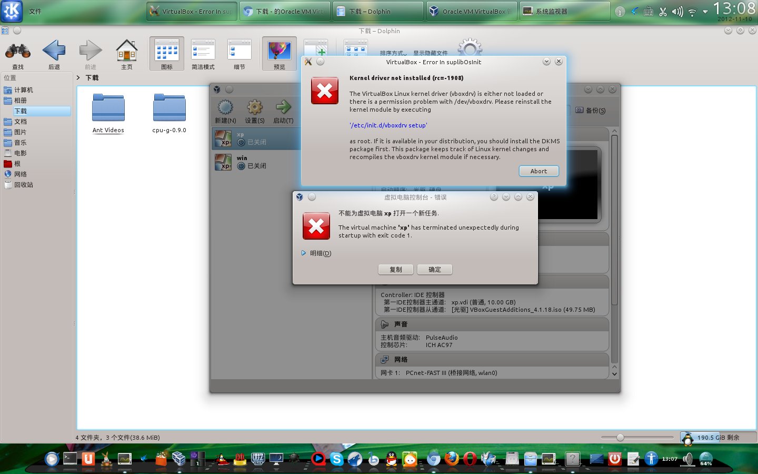The height and width of the screenshot is (474, 758).
Task: Open the 排序方式 sort-by dropdown in Dolphin
Action: [x=393, y=53]
